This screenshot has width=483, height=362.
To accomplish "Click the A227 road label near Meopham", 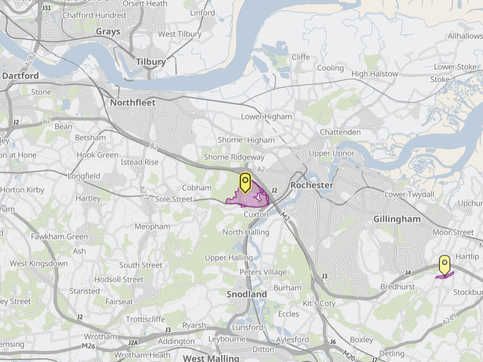I will [144, 194].
